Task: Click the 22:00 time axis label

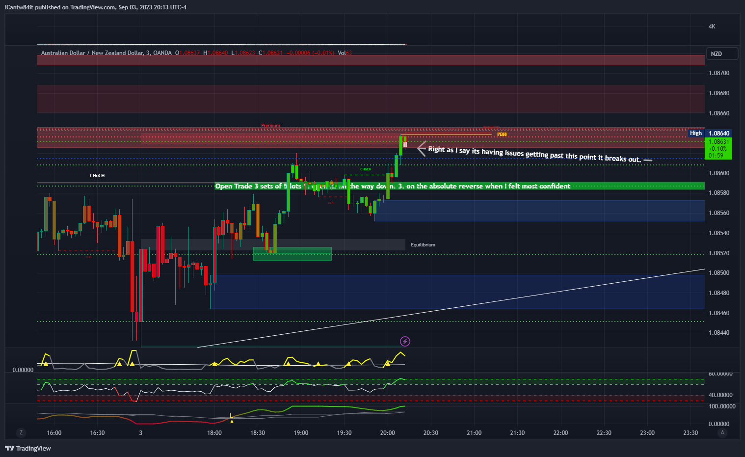Action: tap(560, 433)
